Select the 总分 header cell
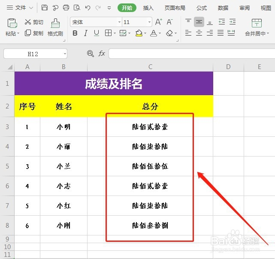This screenshot has width=275, height=259. pos(150,106)
